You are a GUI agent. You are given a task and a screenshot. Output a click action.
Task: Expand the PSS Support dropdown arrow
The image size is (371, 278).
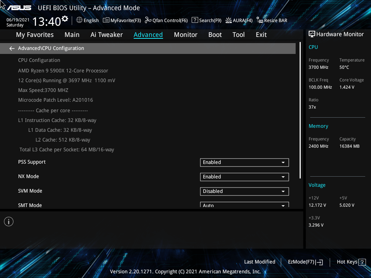[283, 162]
